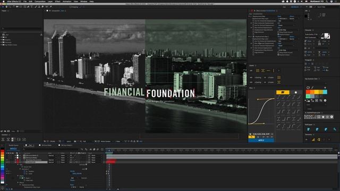Click the yellow presets library button in Flow

click(x=283, y=92)
